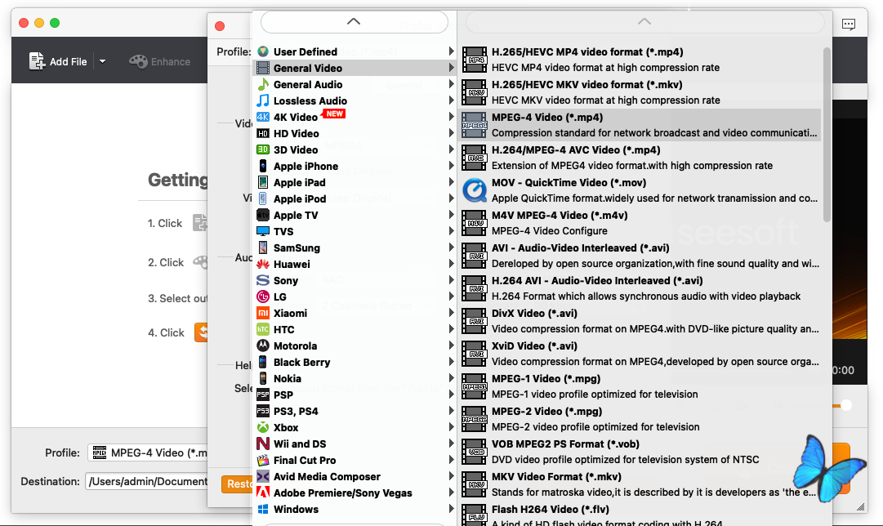The width and height of the screenshot is (883, 526).
Task: Click the Lossless Audio music icon
Action: (263, 100)
